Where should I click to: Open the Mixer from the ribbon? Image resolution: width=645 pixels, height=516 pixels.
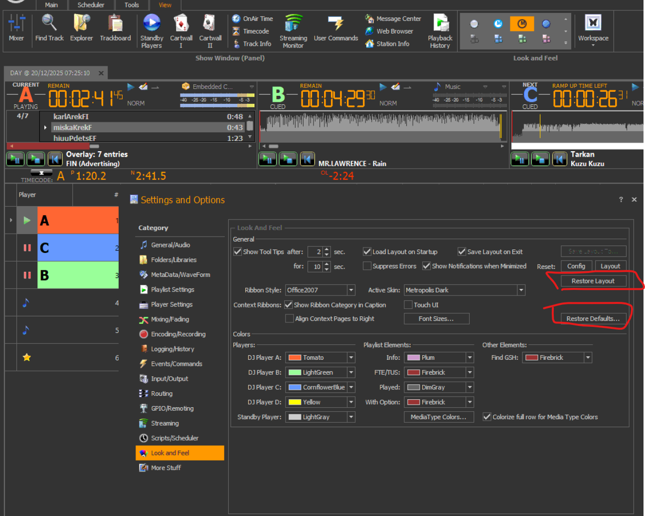click(16, 28)
